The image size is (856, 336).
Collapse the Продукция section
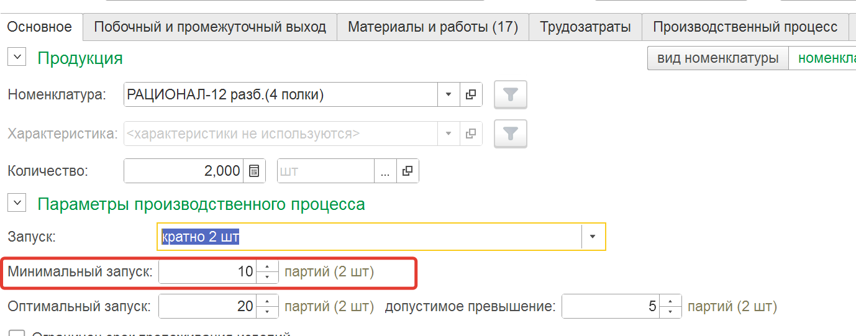17,58
